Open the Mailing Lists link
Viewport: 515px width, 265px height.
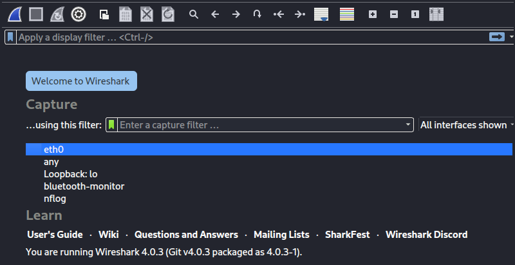[281, 235]
